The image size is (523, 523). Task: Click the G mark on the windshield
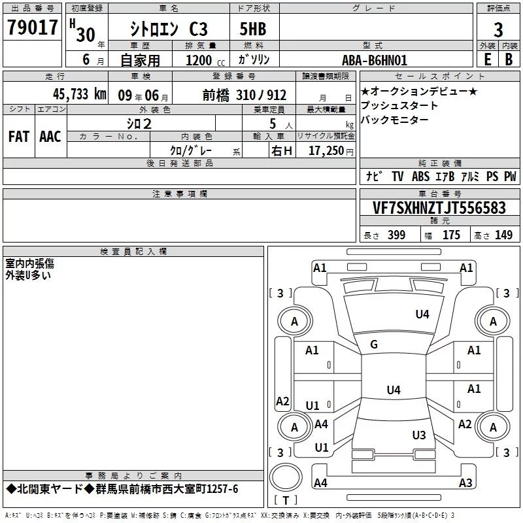pyautogui.click(x=374, y=345)
